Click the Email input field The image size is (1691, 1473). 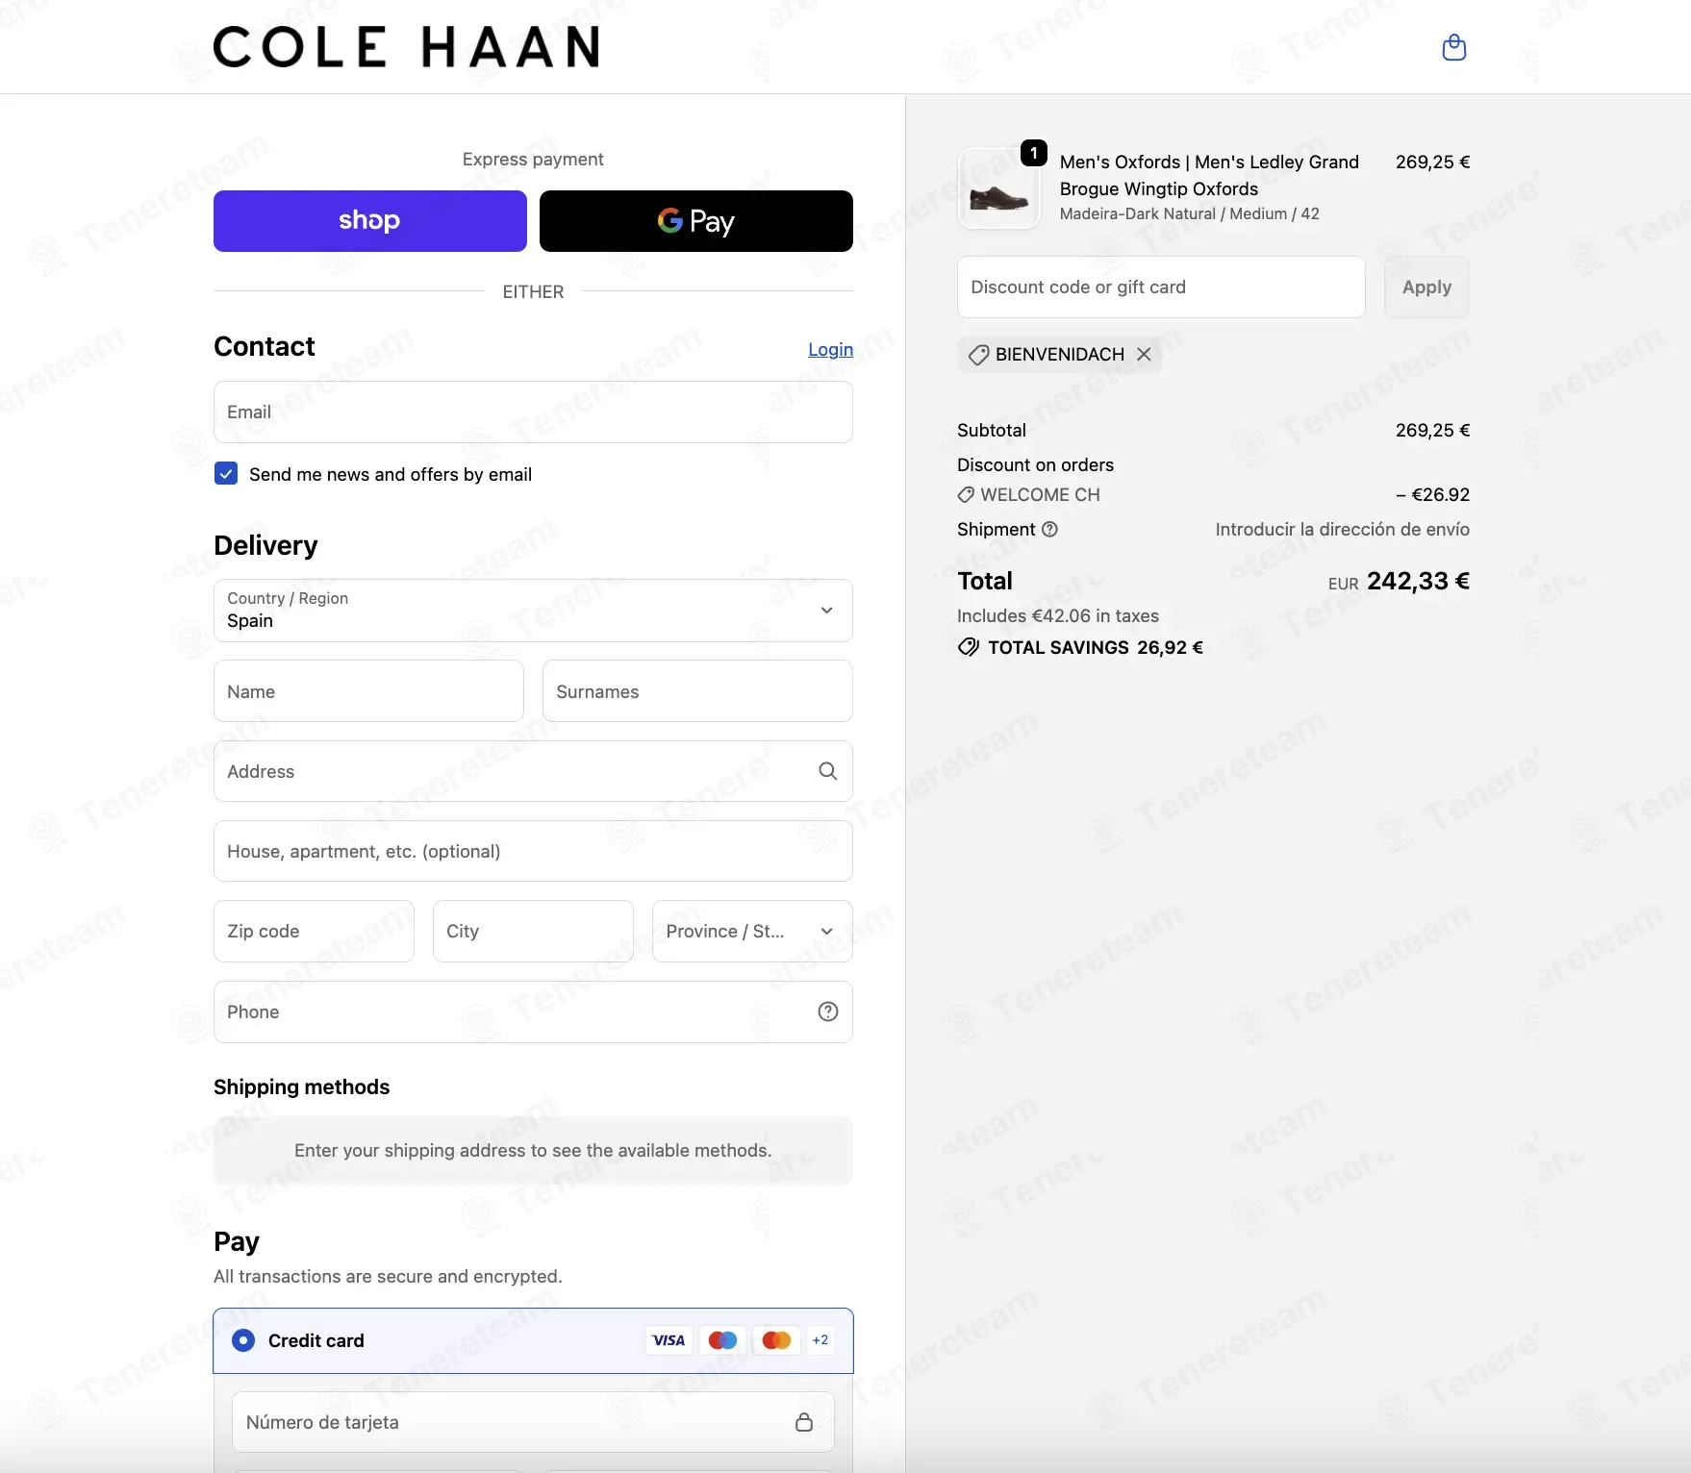point(533,412)
